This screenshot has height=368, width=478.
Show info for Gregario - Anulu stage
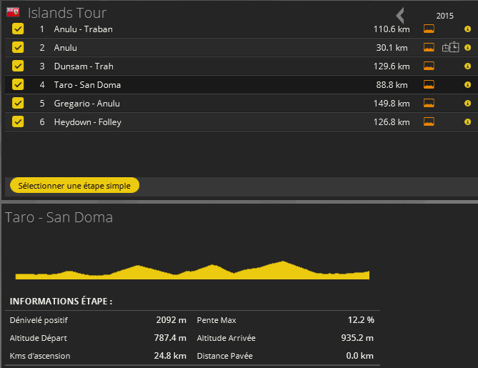(x=467, y=104)
